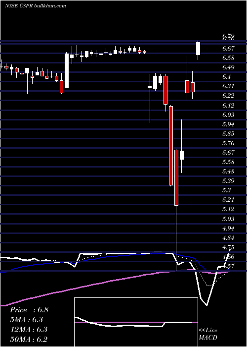Select the 5.85 price axis label
The width and height of the screenshot is (247, 347).
click(228, 134)
